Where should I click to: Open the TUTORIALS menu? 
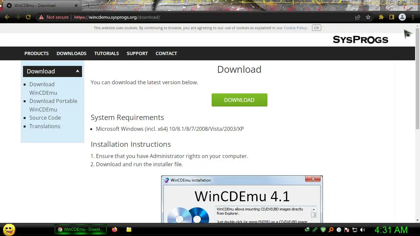coord(107,53)
